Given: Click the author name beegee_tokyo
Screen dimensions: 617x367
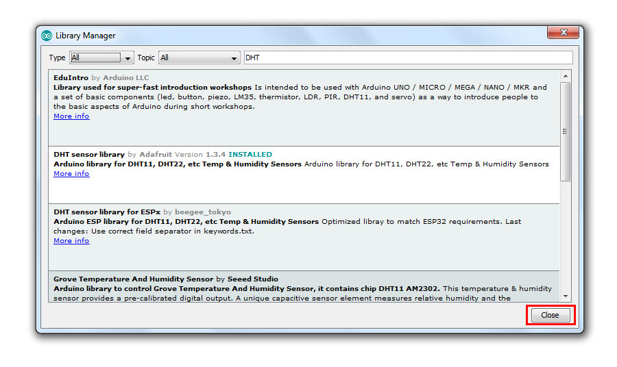Looking at the screenshot, I should coord(203,212).
